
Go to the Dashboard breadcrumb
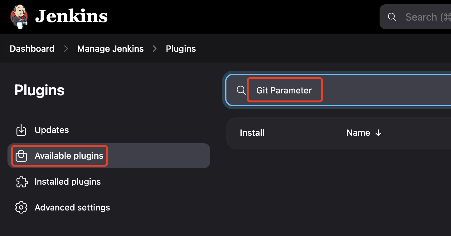tap(32, 49)
